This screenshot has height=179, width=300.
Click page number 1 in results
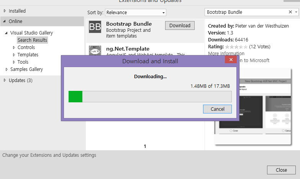(x=145, y=146)
